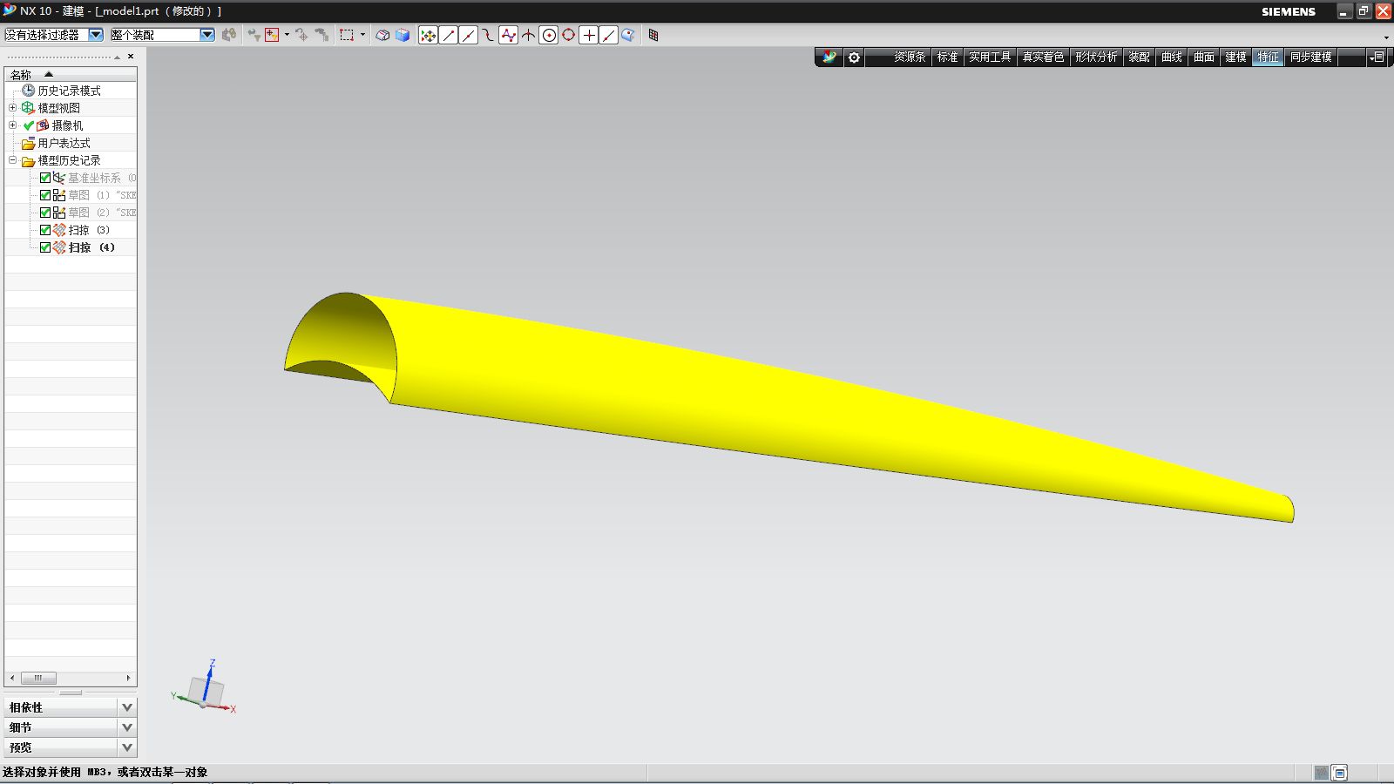Switch to the 建模 tab

(1235, 57)
